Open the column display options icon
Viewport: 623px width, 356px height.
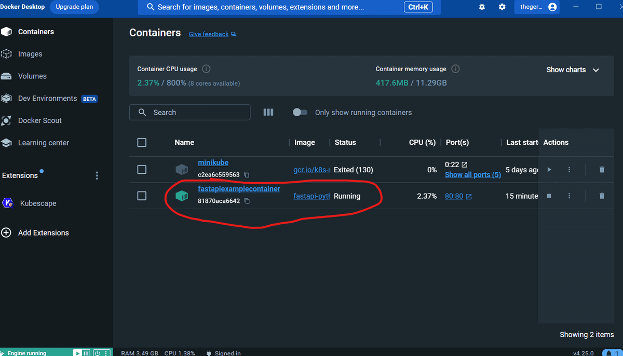point(268,112)
